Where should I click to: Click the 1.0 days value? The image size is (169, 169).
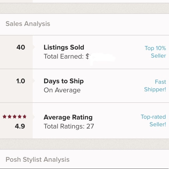(21, 81)
